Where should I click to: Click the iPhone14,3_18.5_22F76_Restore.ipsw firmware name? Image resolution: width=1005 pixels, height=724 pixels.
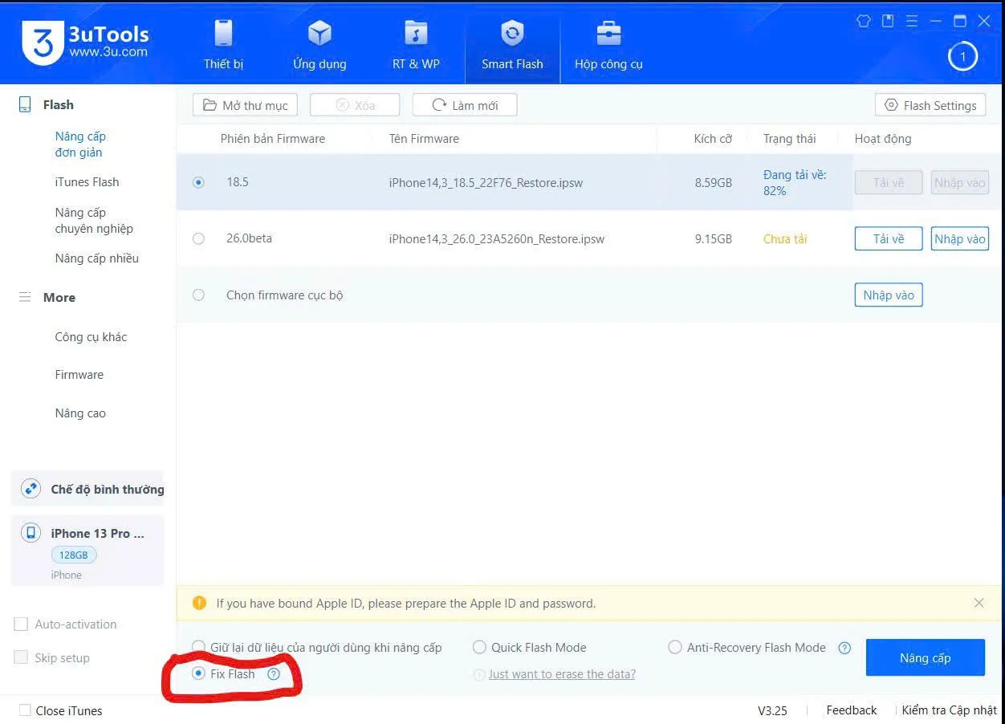[486, 182]
